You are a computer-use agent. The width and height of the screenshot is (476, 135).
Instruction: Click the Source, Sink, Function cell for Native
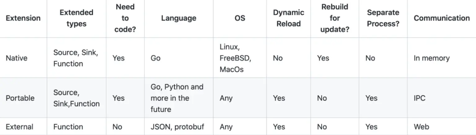pyautogui.click(x=76, y=58)
